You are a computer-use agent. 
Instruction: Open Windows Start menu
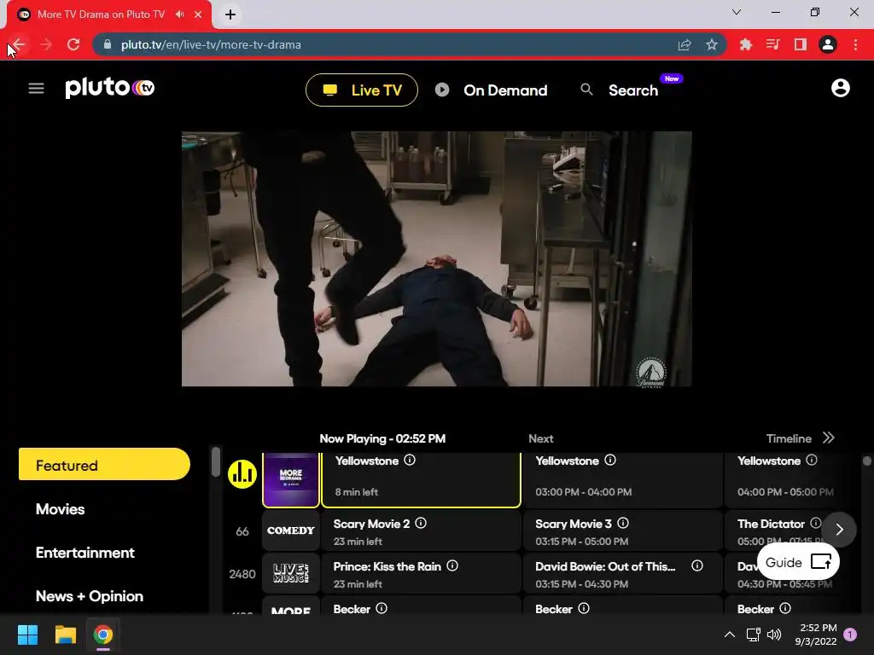(27, 635)
